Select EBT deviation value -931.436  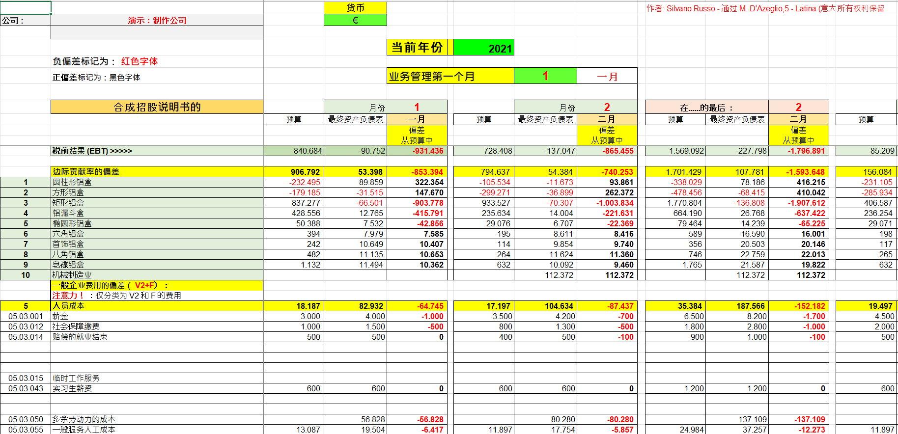(417, 151)
